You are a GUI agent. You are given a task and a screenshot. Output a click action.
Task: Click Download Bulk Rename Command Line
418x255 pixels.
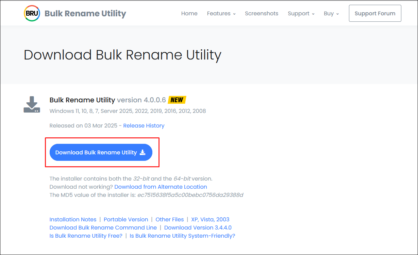pos(103,227)
